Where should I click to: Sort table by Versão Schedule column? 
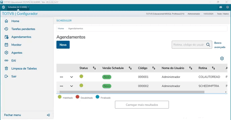pos(130,68)
